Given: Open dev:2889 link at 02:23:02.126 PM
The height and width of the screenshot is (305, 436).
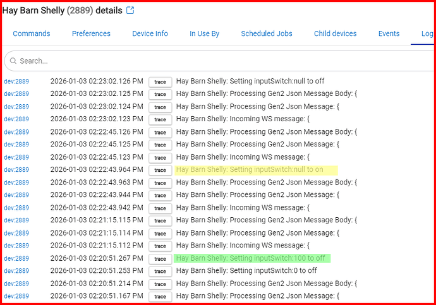Looking at the screenshot, I should (16, 81).
